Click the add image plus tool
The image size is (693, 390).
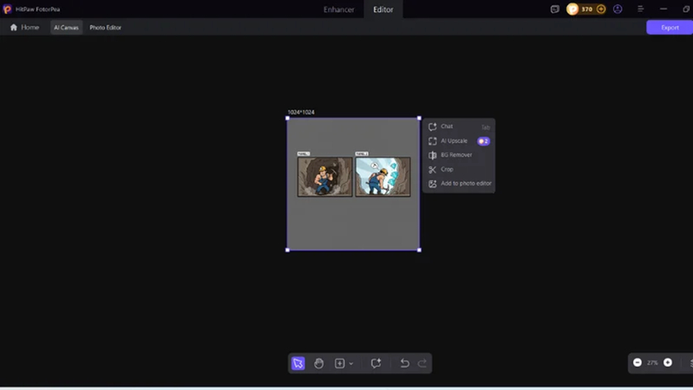pos(339,363)
